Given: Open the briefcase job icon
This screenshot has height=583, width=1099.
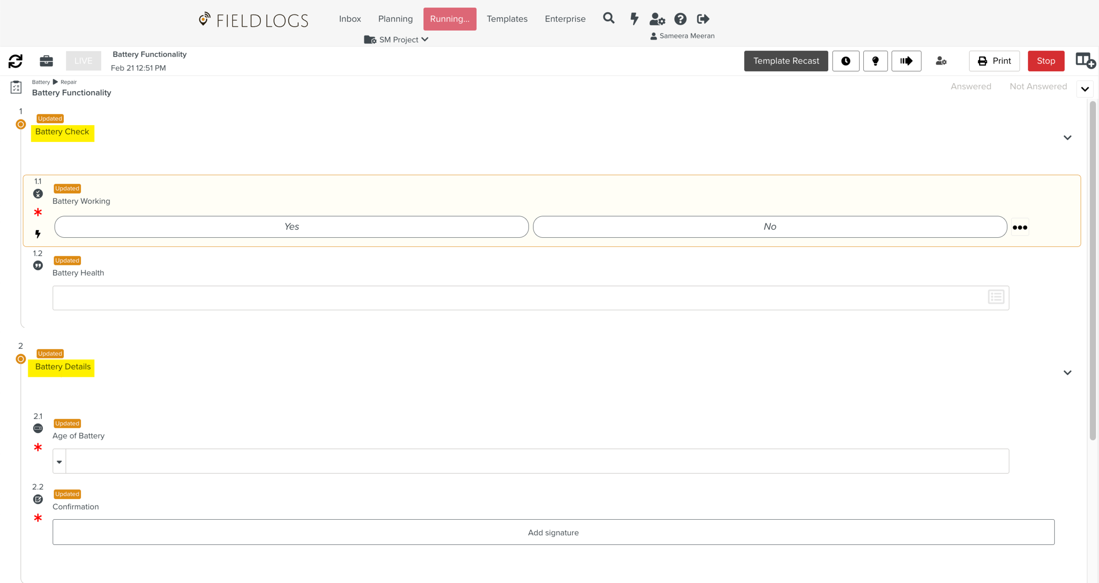Looking at the screenshot, I should coord(46,61).
